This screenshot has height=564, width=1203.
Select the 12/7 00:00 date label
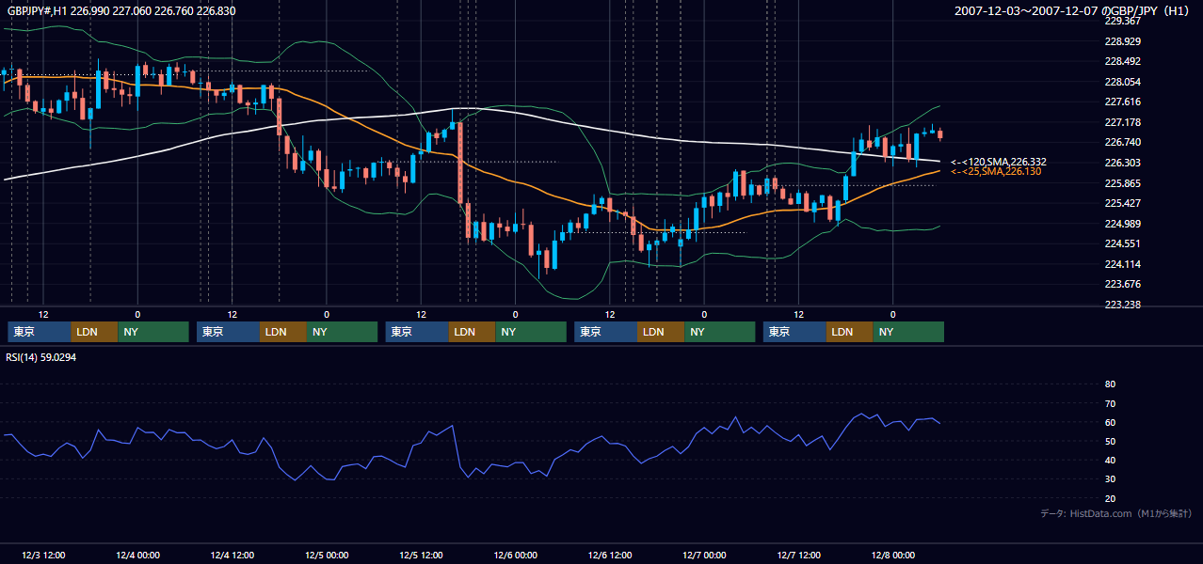704,555
